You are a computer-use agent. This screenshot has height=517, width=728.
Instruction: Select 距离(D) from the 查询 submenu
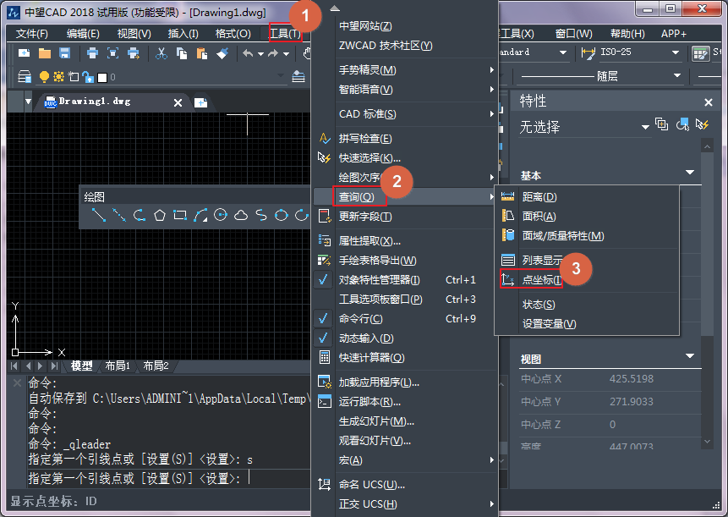point(539,195)
